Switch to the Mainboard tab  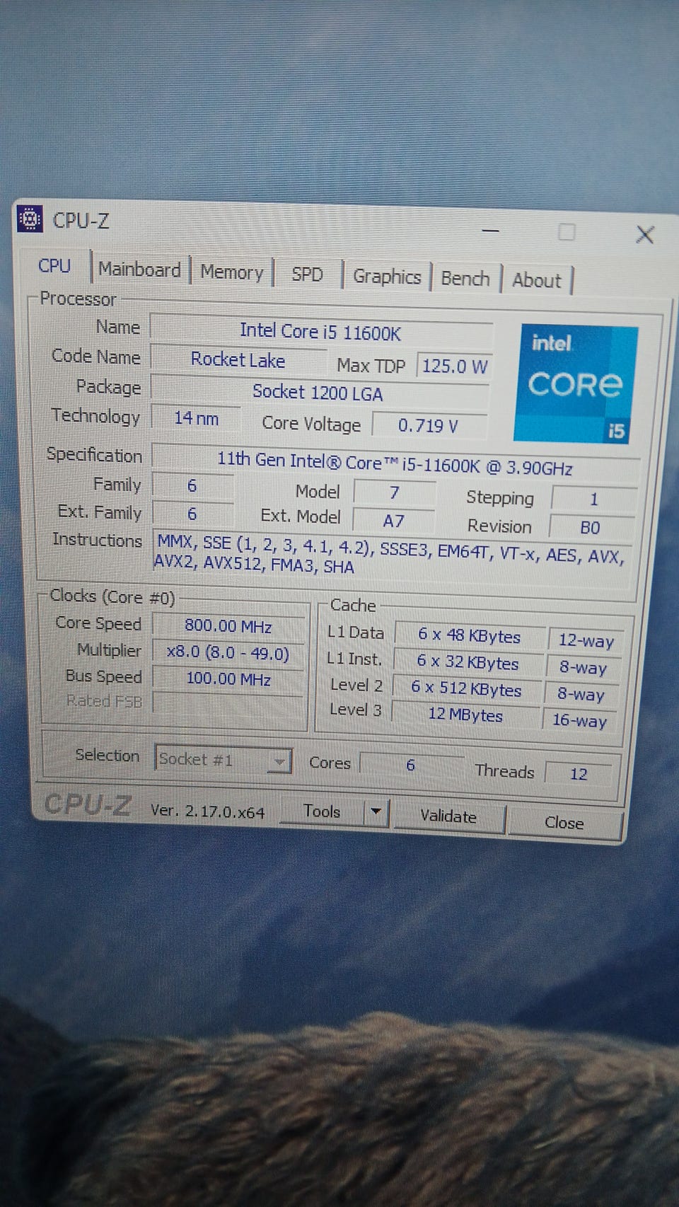tap(139, 270)
